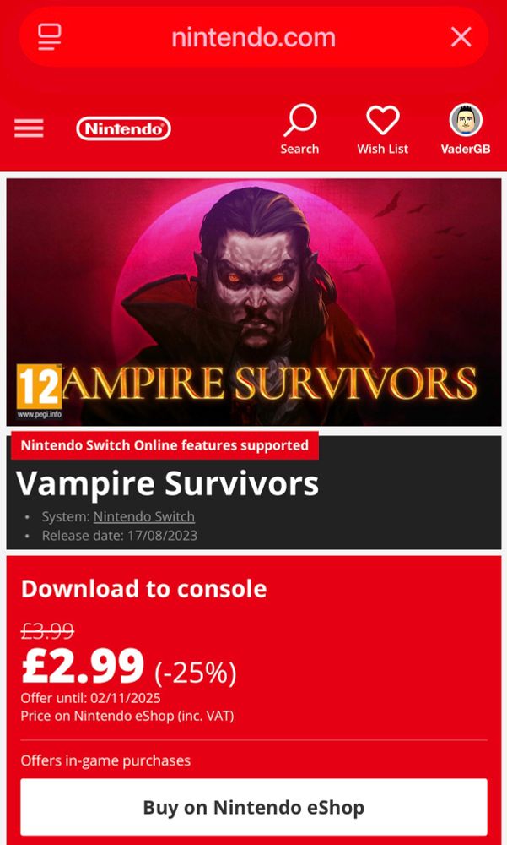Click Buy on Nintendo eShop button

pyautogui.click(x=253, y=807)
